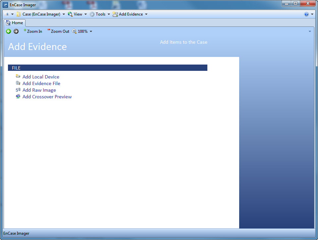318x240 pixels.
Task: Open the Help icon in the toolbar
Action: [306, 14]
